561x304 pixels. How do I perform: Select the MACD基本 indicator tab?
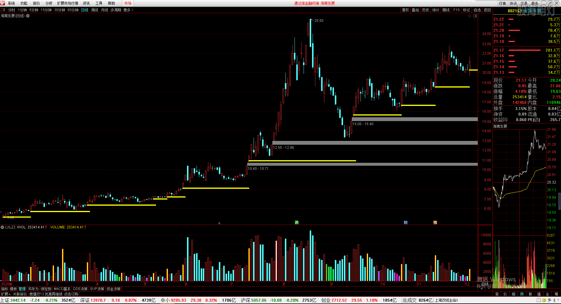click(x=62, y=289)
